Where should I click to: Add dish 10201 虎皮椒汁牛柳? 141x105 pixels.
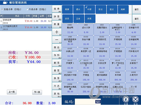70,77
